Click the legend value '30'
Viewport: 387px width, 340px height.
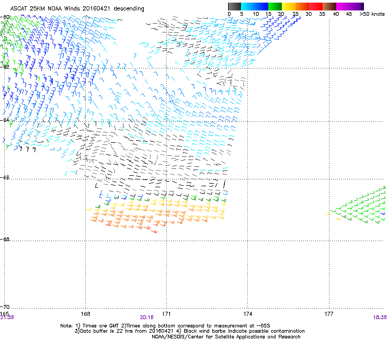(x=309, y=14)
